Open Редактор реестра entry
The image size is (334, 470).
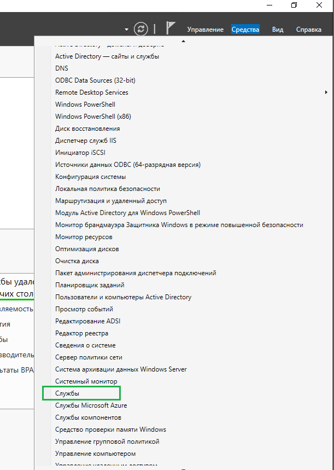[82, 333]
